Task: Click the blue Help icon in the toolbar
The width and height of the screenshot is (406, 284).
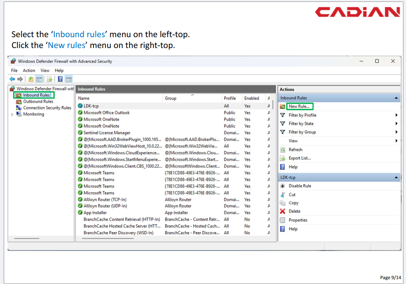Action: 60,79
